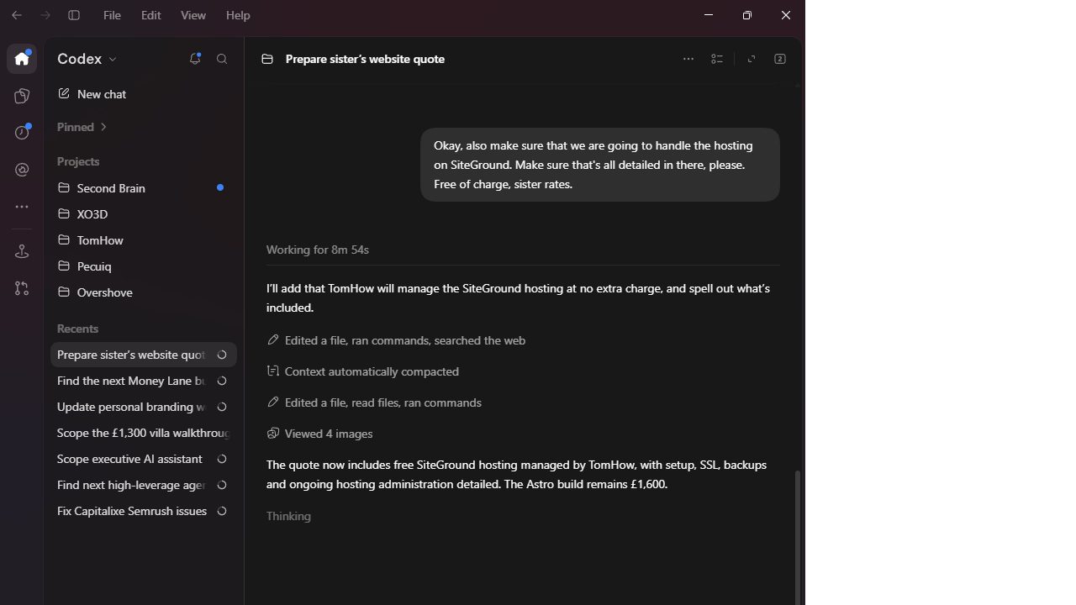
Task: Select recent chat 'Fix Capitalixe Semrush issues'
Action: tap(143, 511)
